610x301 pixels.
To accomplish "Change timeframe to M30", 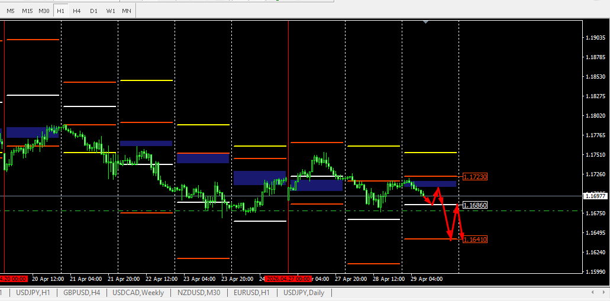I will [x=44, y=11].
